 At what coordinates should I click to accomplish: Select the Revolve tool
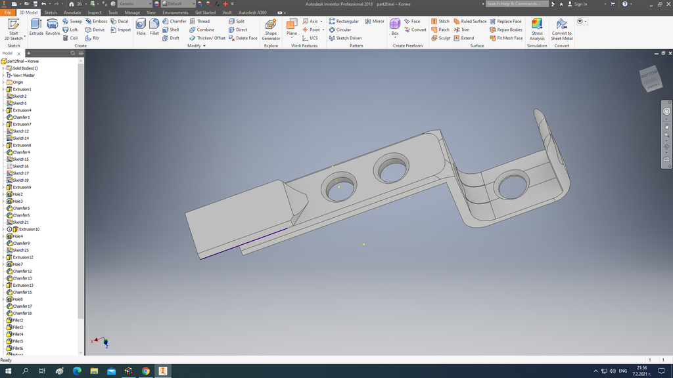coord(53,27)
